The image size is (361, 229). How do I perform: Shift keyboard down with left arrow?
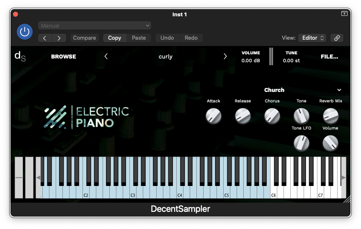[38, 178]
